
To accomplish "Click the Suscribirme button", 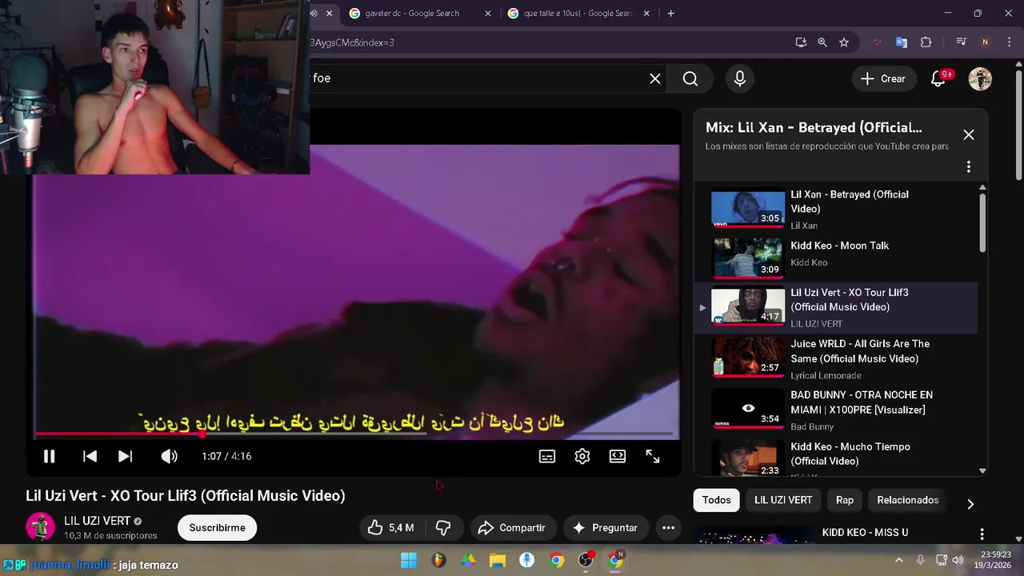I will tap(218, 528).
